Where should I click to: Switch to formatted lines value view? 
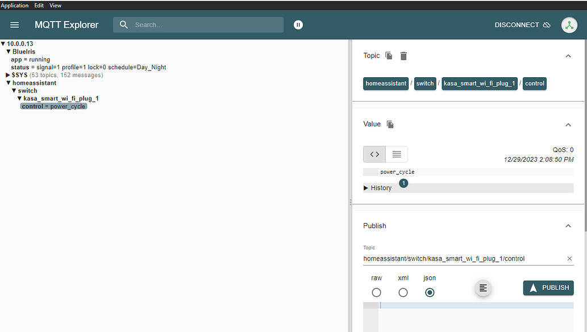[397, 154]
